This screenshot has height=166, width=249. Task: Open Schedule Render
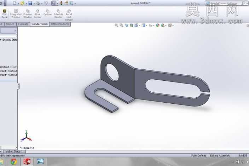pyautogui.click(x=58, y=14)
